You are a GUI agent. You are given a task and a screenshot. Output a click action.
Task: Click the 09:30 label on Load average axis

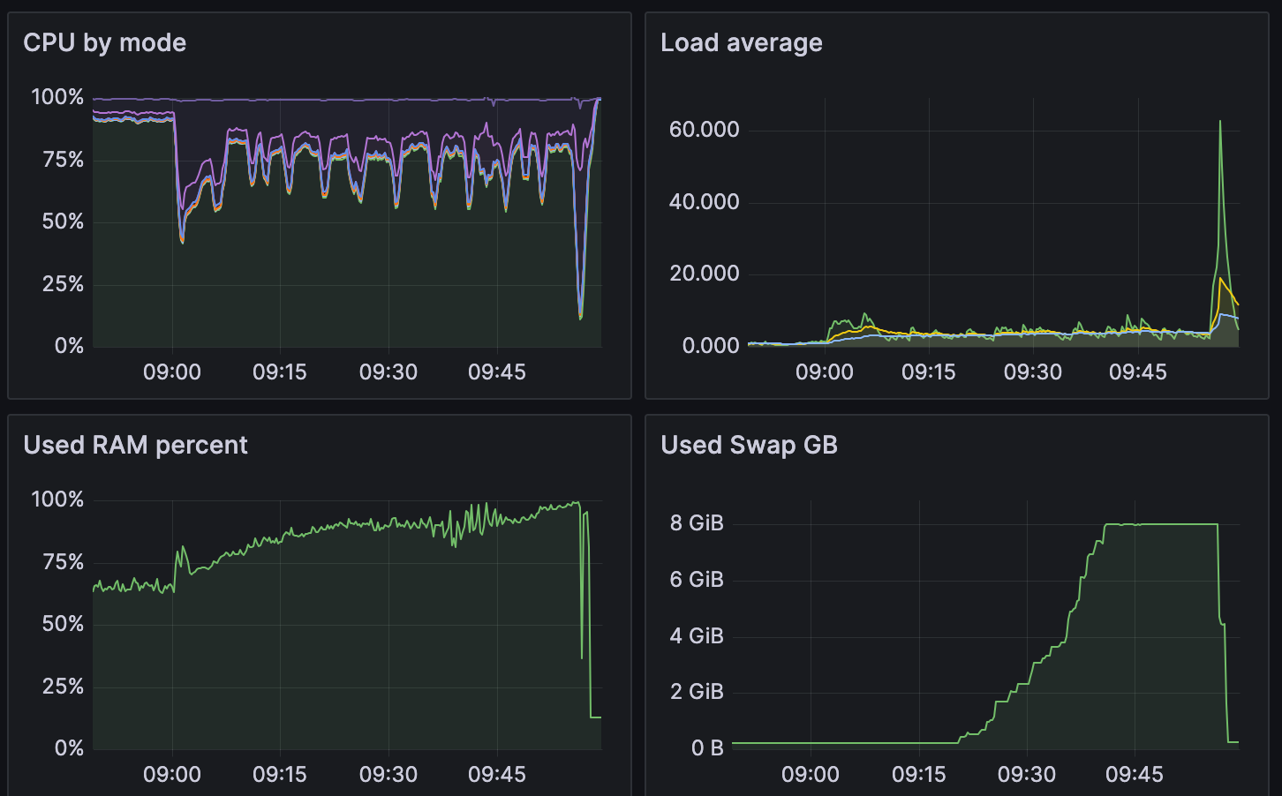click(1032, 372)
